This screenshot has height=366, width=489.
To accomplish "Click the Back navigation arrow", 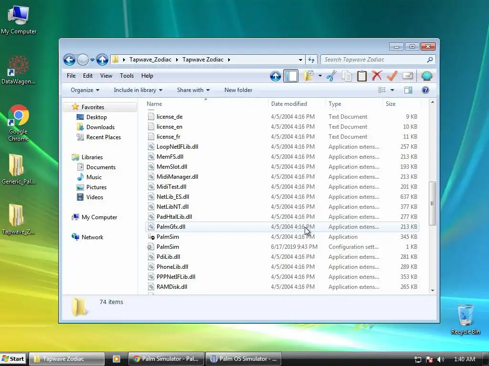I will click(69, 60).
